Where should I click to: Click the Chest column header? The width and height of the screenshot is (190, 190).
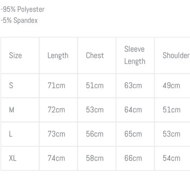tap(95, 56)
